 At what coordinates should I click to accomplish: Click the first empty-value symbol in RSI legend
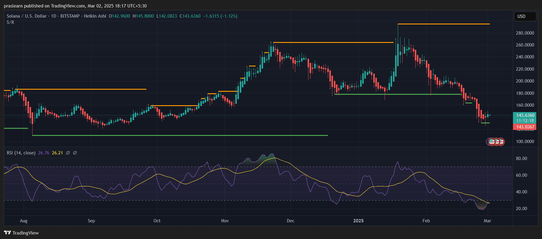[x=68, y=153]
